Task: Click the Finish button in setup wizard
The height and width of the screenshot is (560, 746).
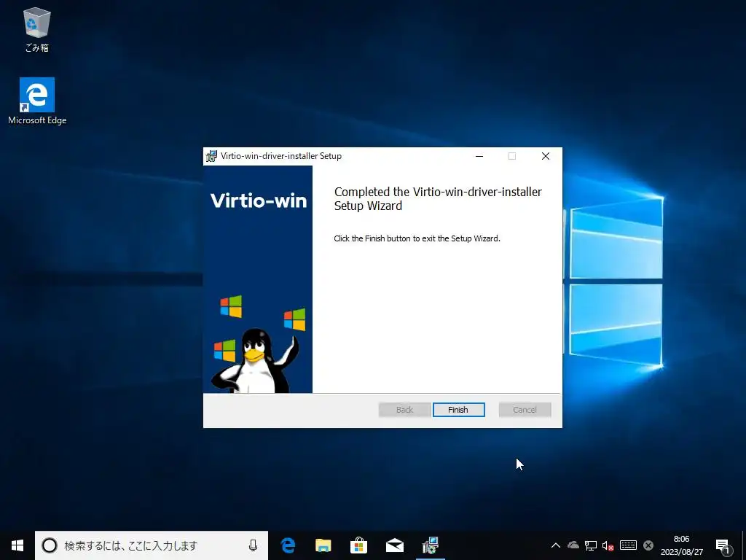Action: pos(459,410)
